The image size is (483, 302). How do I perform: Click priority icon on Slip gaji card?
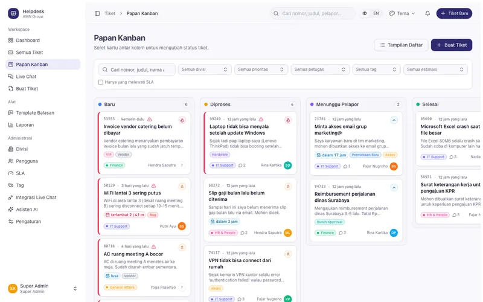tap(288, 187)
